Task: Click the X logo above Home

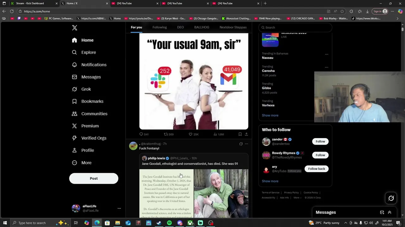Action: click(x=75, y=28)
